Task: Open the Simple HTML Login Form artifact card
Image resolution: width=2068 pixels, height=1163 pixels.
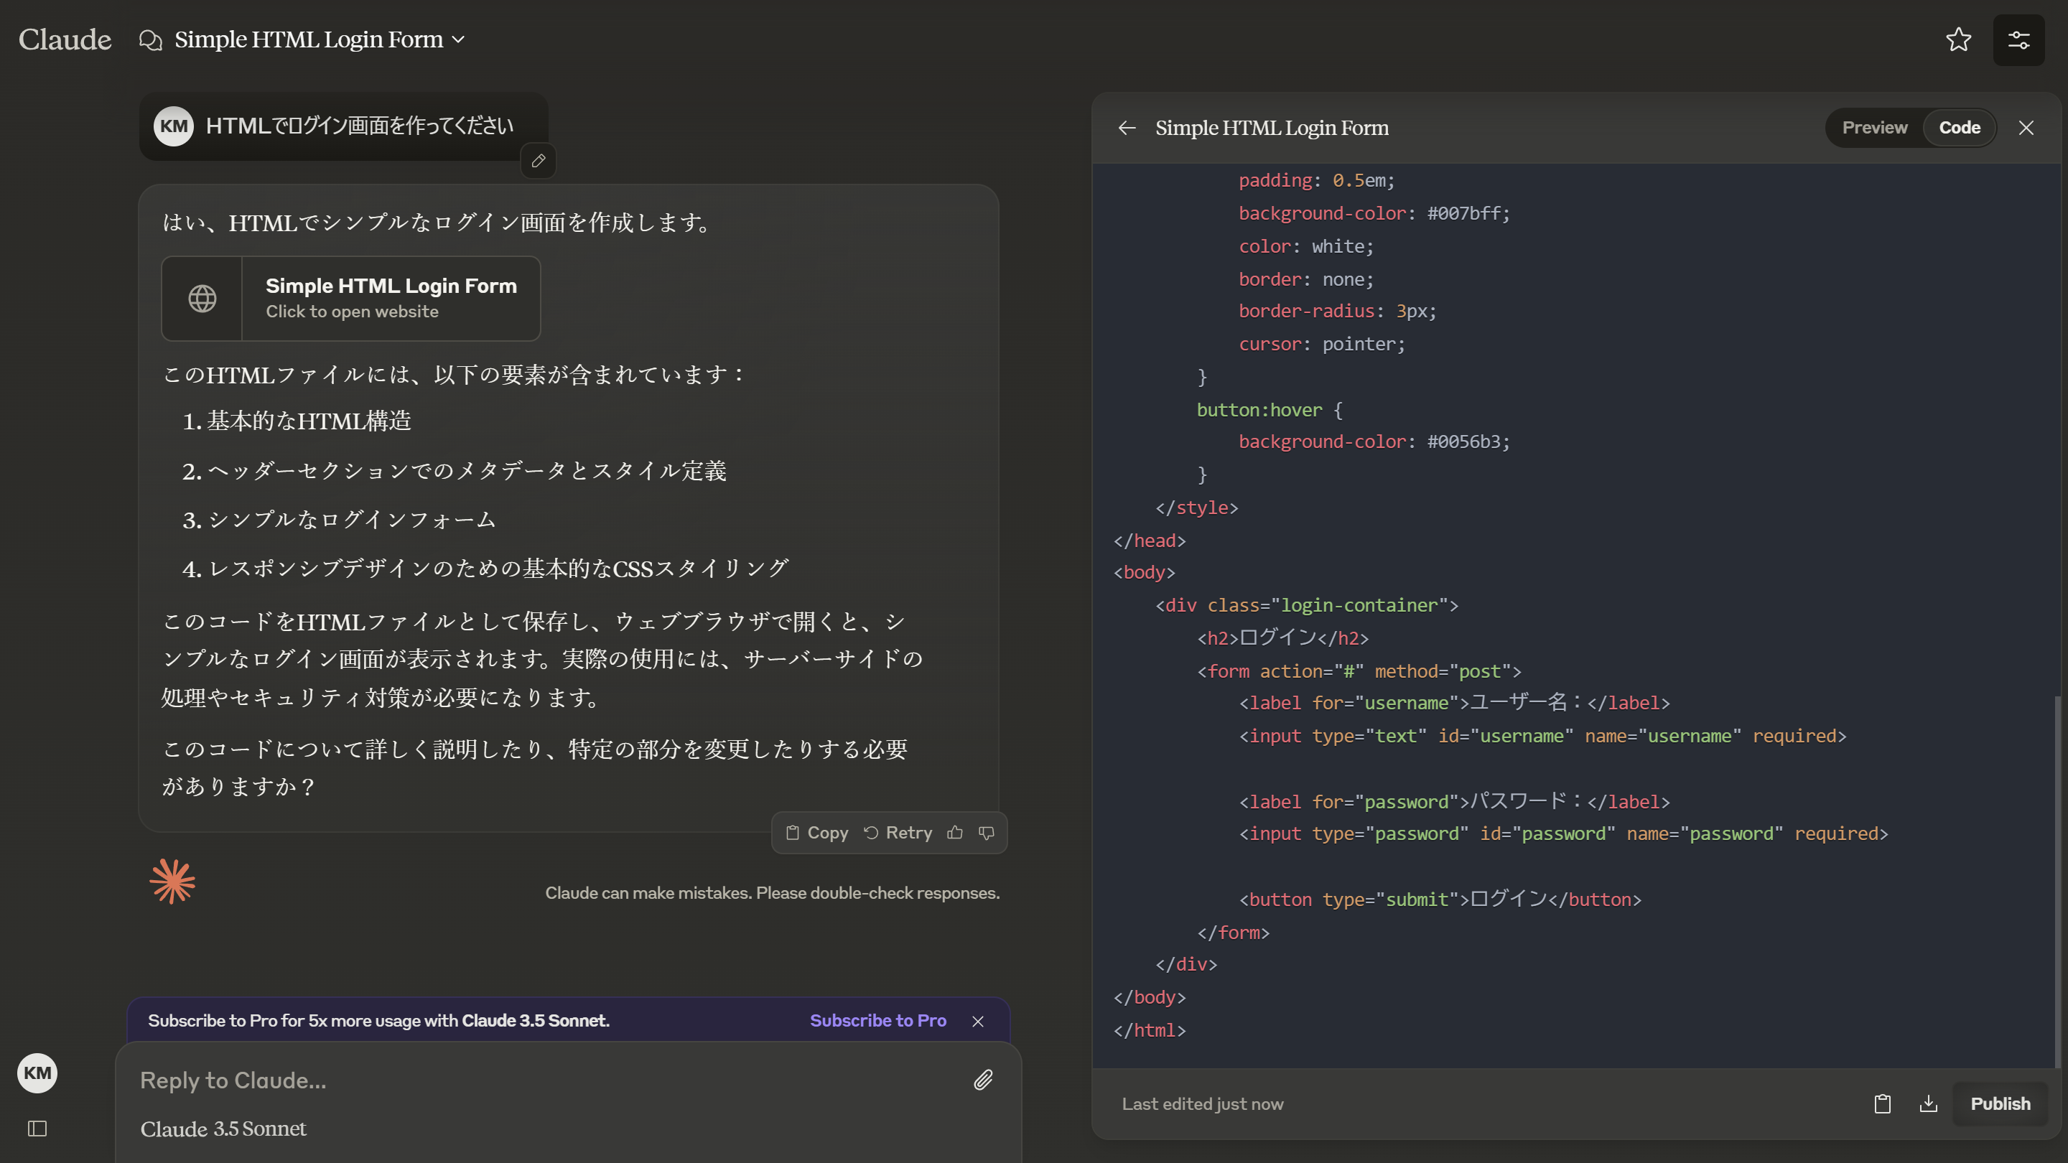Action: pos(351,299)
